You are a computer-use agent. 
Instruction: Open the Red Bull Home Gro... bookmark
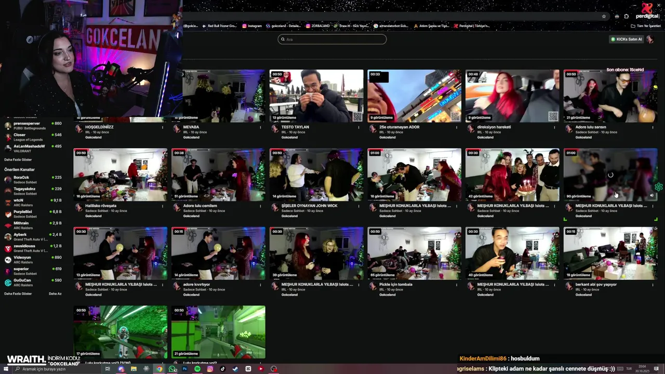click(219, 26)
